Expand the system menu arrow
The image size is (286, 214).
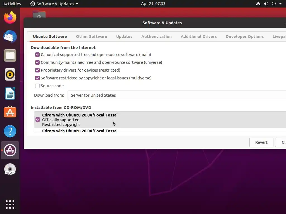click(280, 4)
